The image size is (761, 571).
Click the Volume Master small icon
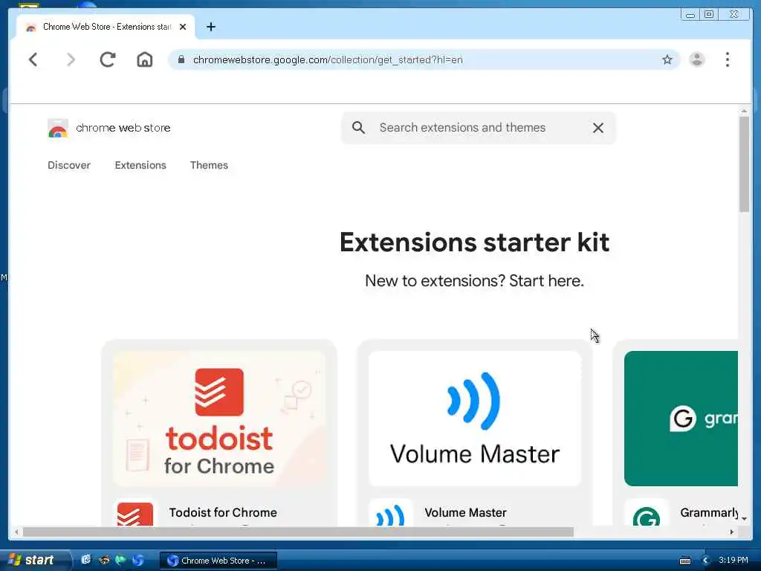point(390,514)
